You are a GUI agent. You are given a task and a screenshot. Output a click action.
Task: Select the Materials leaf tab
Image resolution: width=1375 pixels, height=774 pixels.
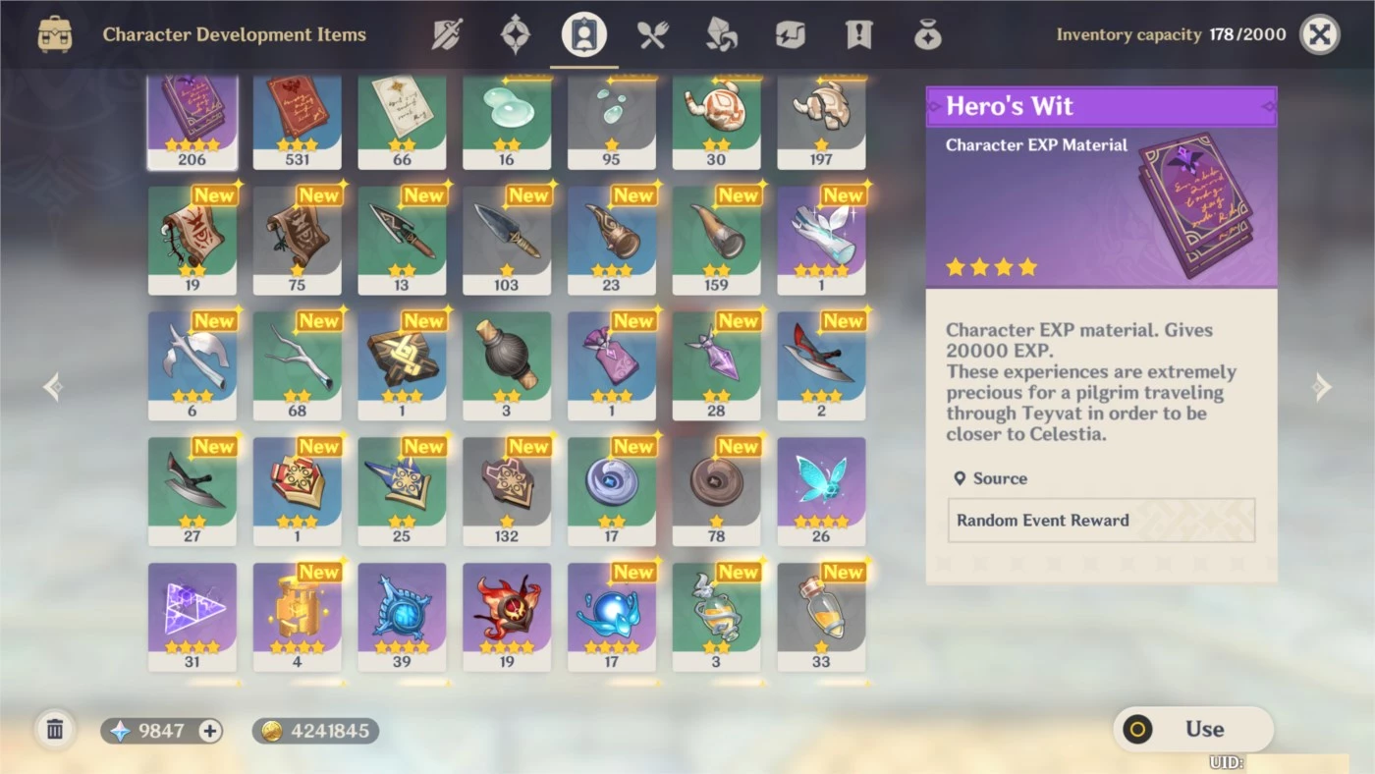coord(722,35)
